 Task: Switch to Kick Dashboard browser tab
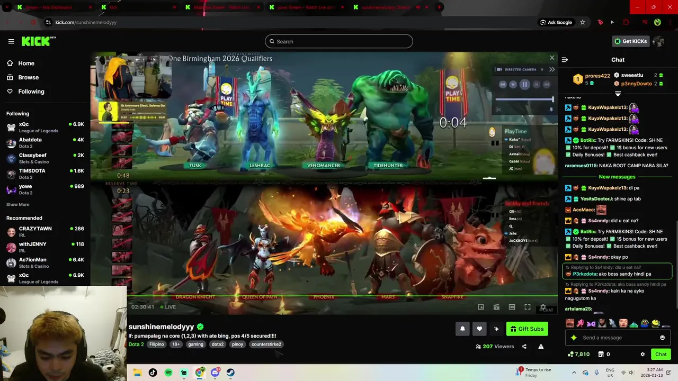tap(53, 7)
